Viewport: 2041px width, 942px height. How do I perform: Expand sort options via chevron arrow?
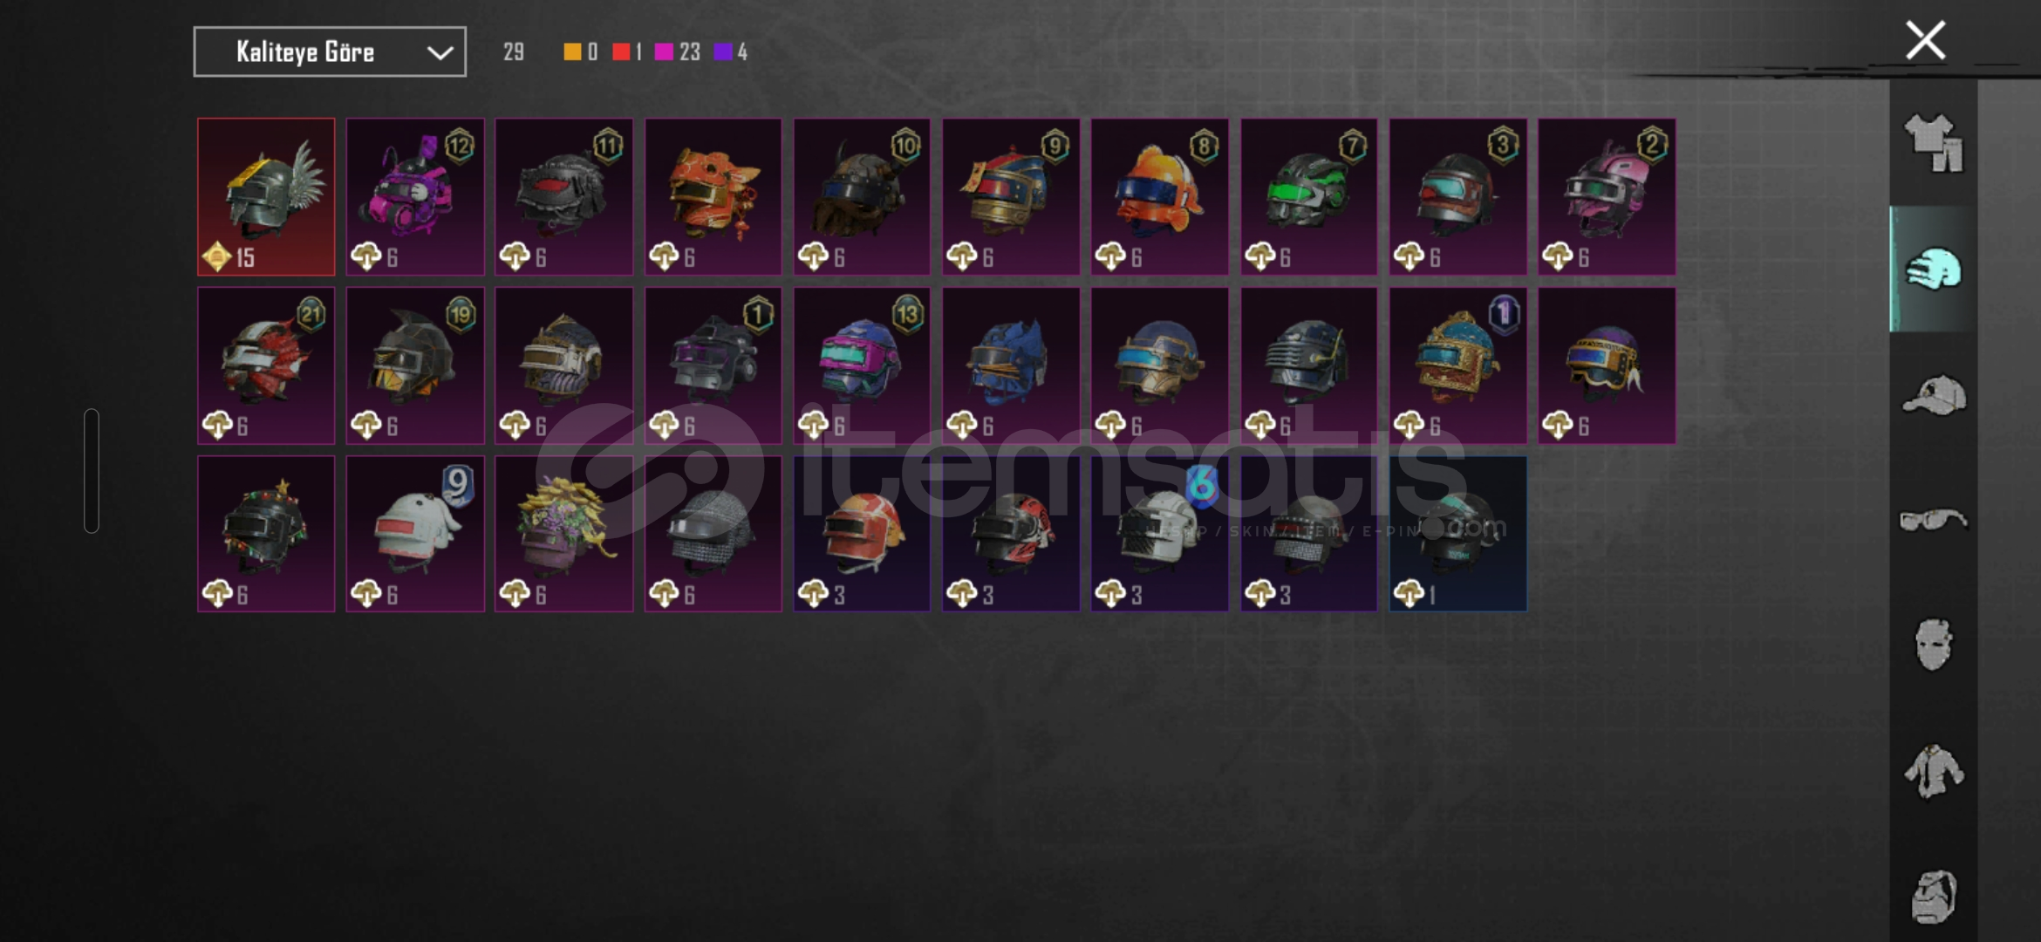point(440,53)
